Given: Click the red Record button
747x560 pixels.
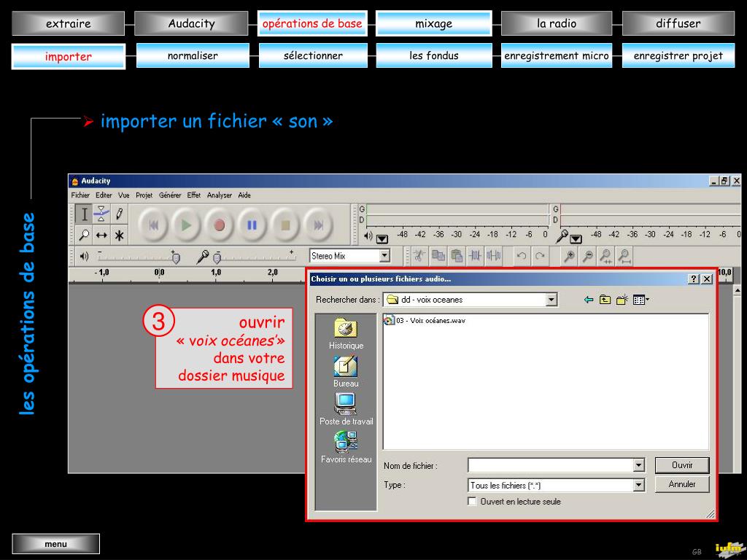Looking at the screenshot, I should click(x=219, y=225).
